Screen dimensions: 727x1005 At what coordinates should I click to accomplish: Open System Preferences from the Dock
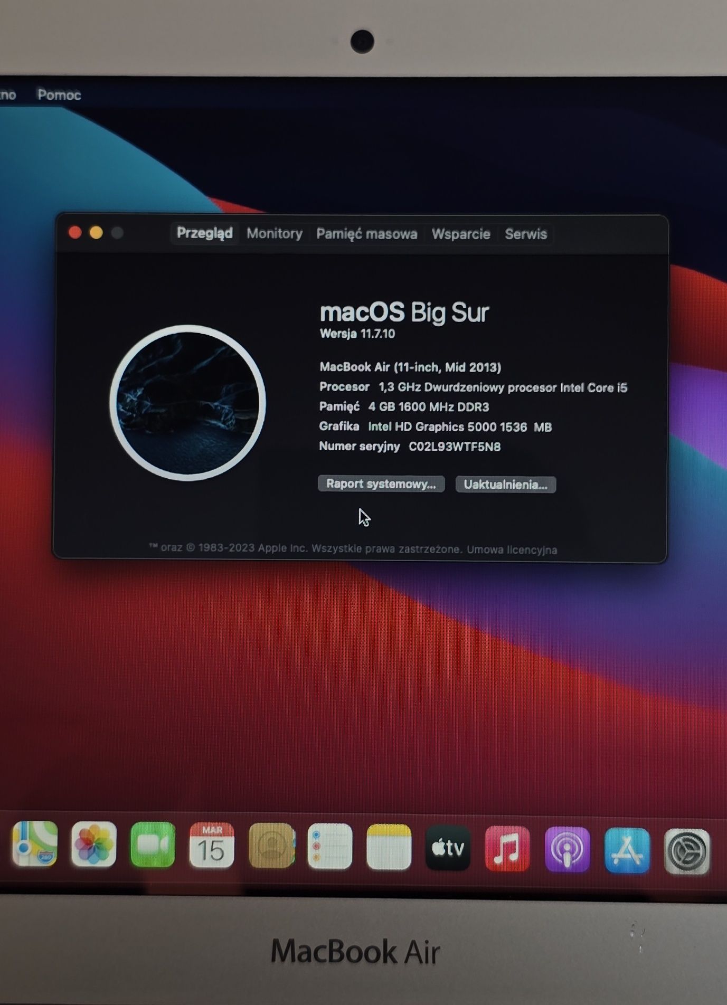pyautogui.click(x=687, y=851)
